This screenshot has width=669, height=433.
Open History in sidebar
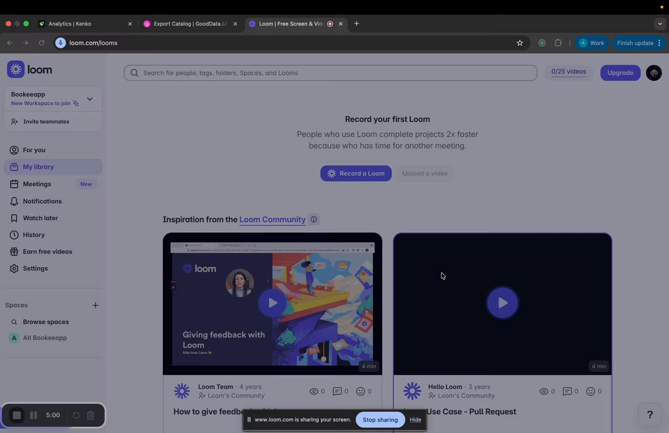(x=33, y=235)
